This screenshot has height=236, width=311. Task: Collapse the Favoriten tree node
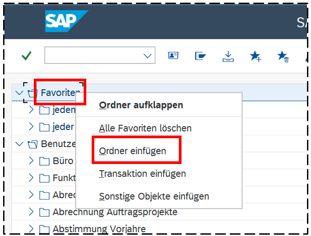19,93
